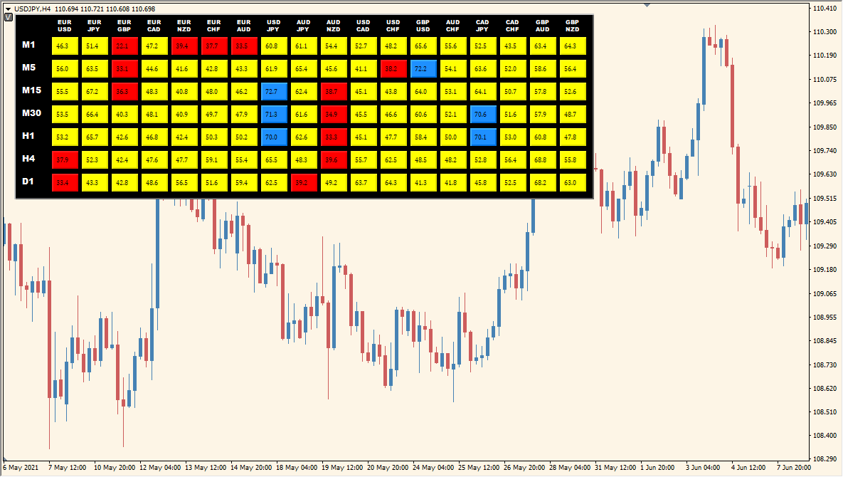
Task: Click the M15 timeframe row label
Action: coord(31,90)
